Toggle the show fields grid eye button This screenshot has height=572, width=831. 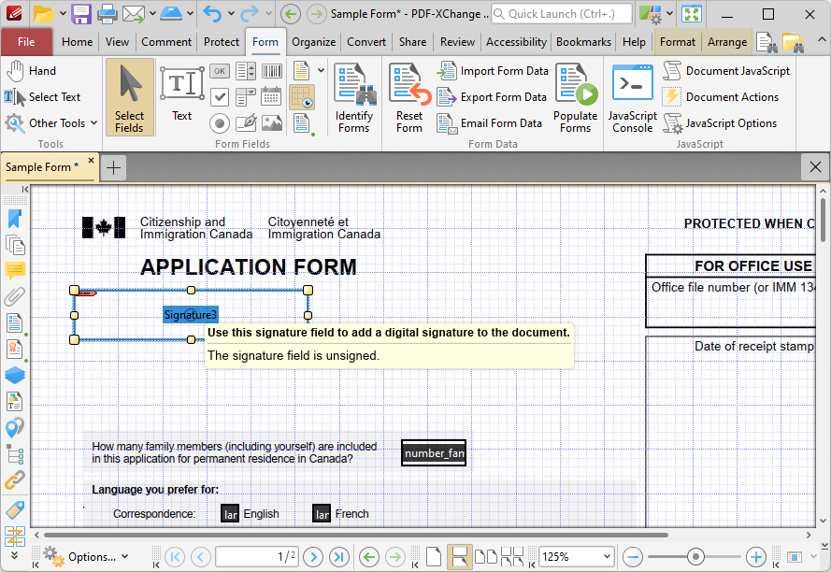pos(302,96)
